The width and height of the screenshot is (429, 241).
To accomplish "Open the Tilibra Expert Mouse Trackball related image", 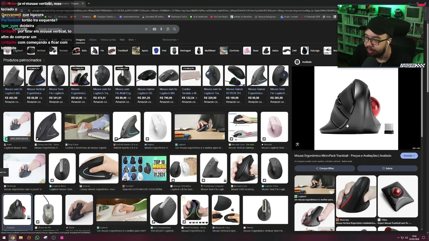I will tap(398, 196).
